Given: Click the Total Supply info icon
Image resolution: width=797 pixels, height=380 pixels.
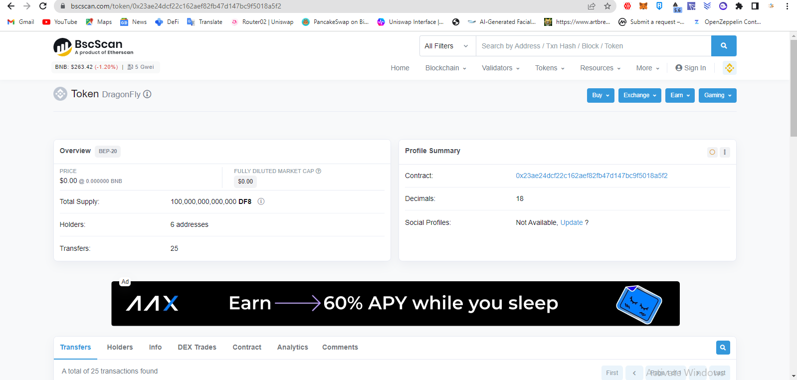Looking at the screenshot, I should [261, 201].
